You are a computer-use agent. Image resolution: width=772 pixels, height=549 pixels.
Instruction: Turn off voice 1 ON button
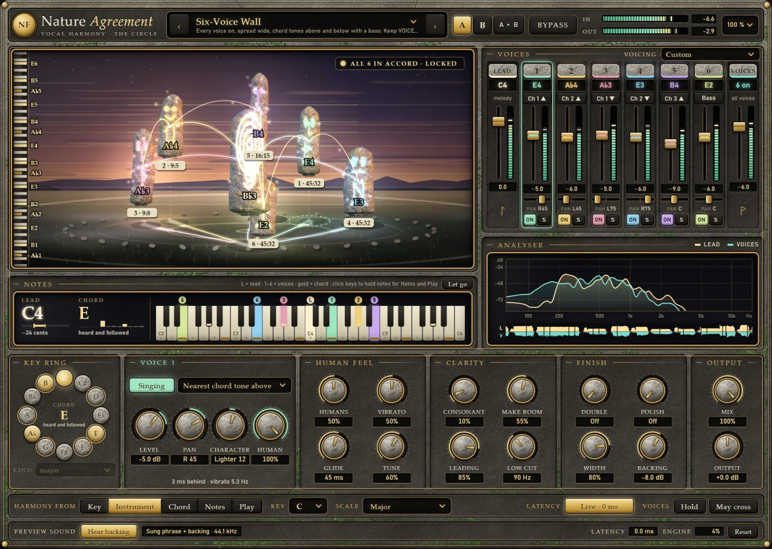(x=530, y=220)
